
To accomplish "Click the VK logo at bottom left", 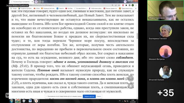I will (x=7, y=95).
